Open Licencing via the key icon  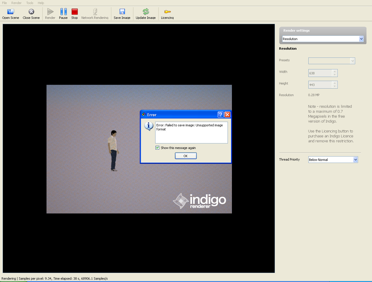(167, 12)
